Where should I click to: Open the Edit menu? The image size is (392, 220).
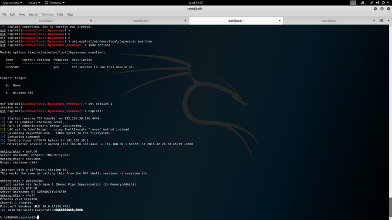(13, 14)
